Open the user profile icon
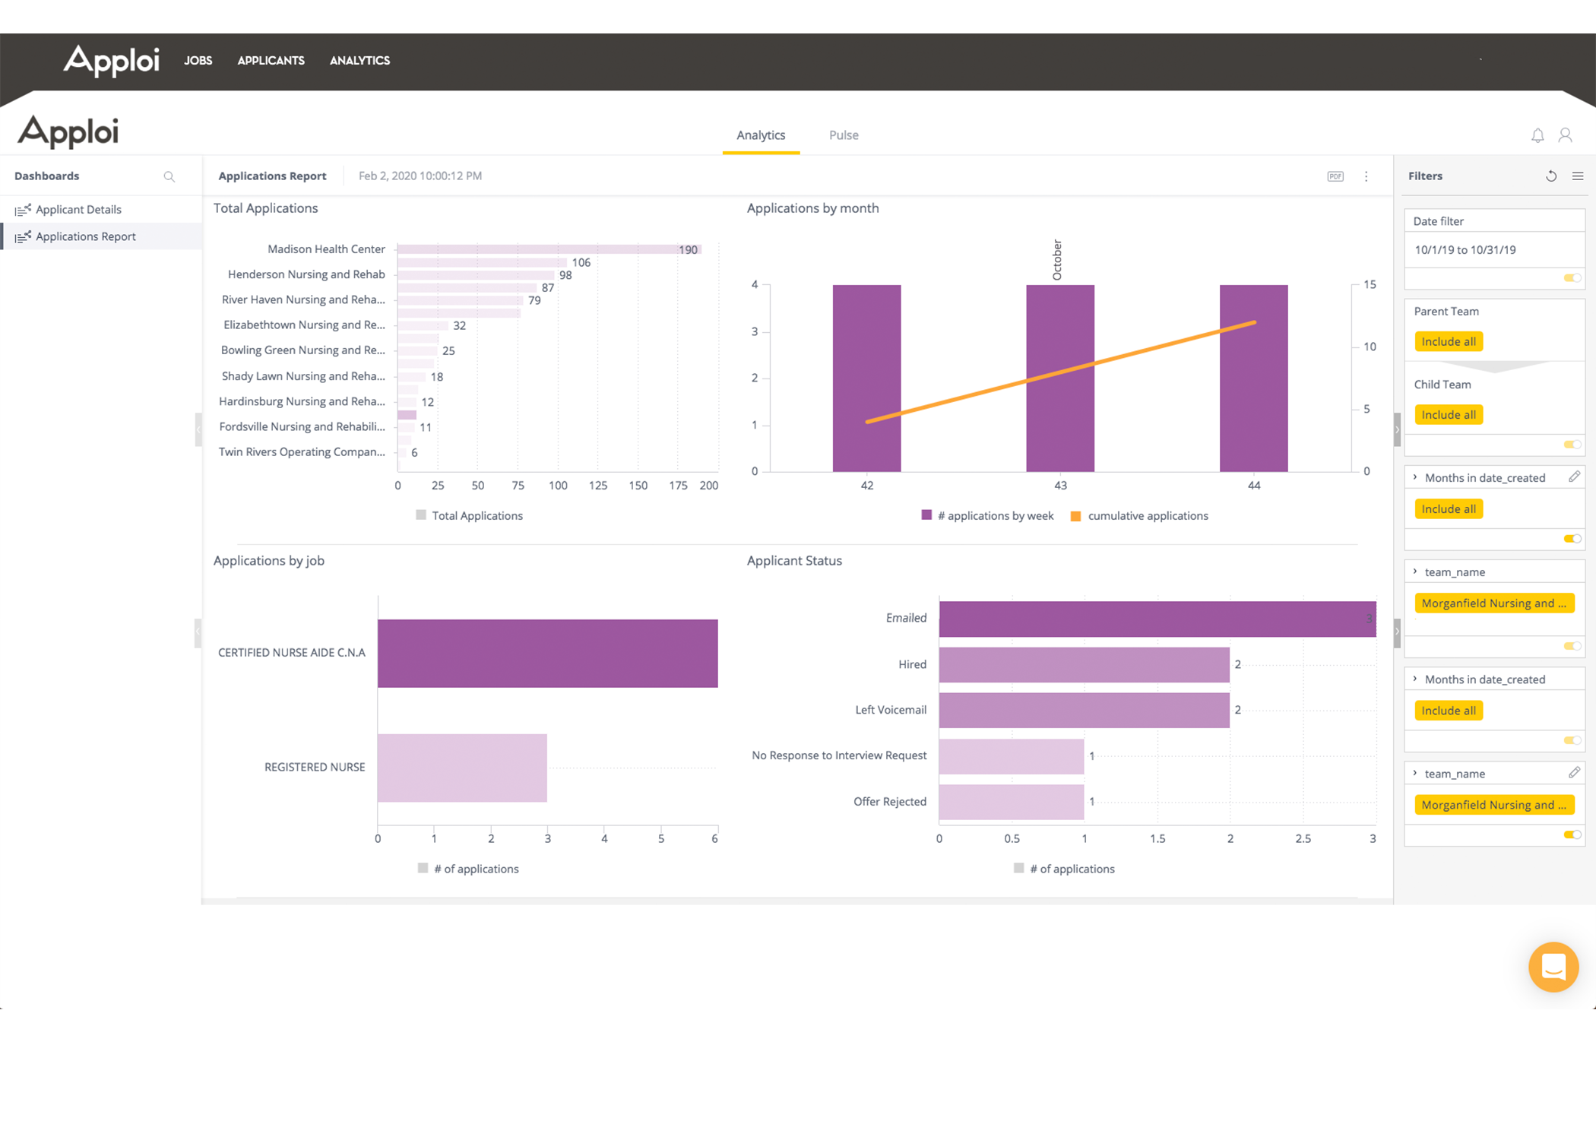 pyautogui.click(x=1565, y=135)
